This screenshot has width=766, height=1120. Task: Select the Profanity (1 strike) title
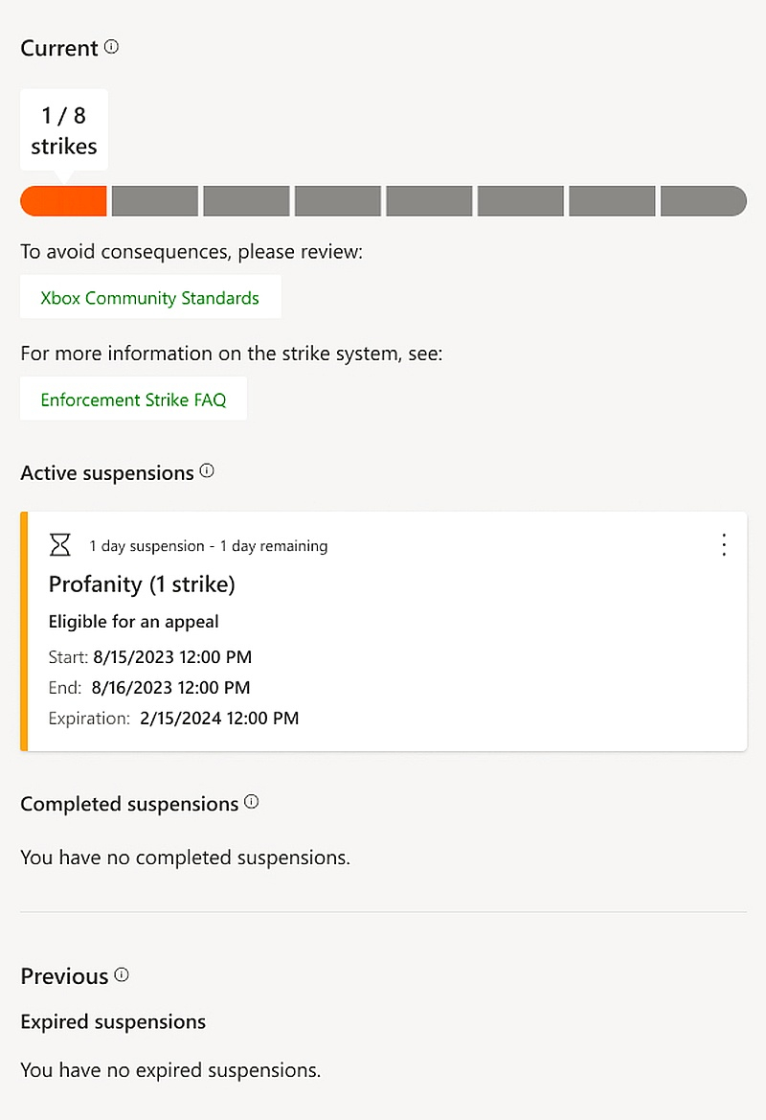point(142,583)
